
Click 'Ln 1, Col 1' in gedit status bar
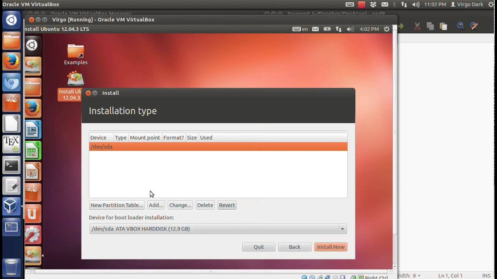coord(450,276)
